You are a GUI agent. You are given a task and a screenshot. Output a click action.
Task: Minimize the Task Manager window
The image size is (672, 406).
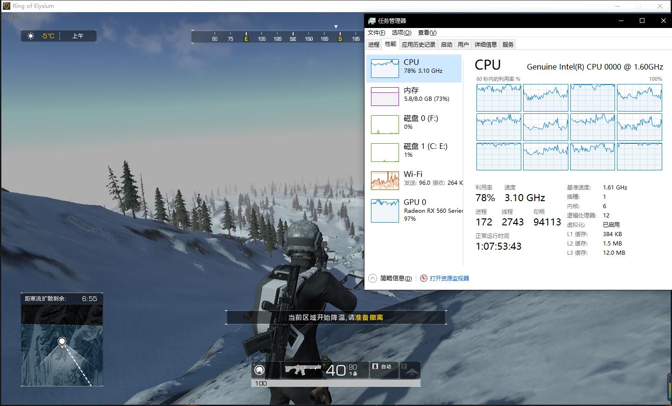click(x=621, y=21)
